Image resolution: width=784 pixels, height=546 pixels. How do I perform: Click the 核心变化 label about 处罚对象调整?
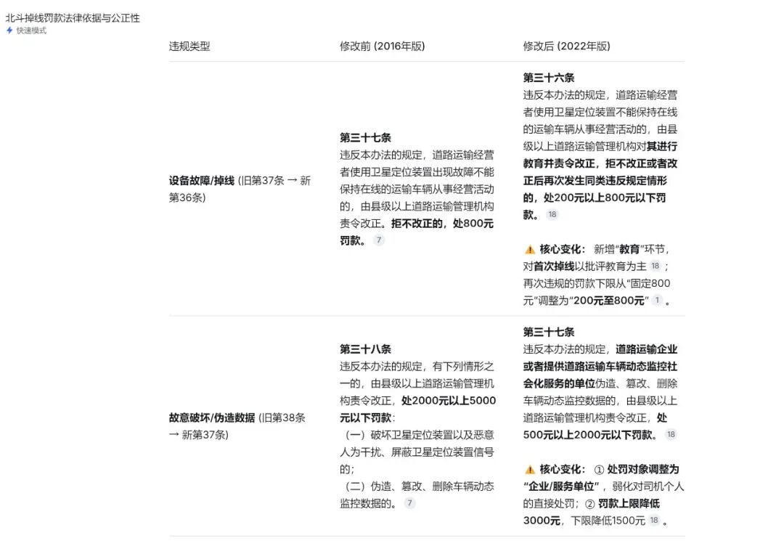pyautogui.click(x=562, y=469)
